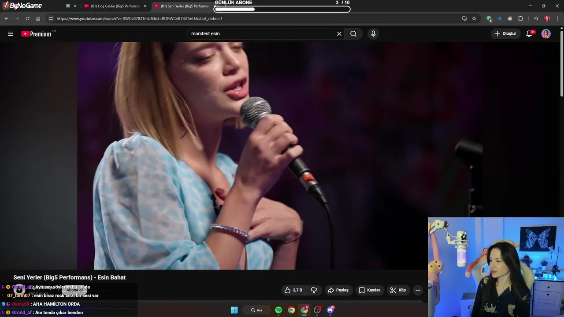Click the taskbar Ara search box
Viewport: 564px width, 317px height.
[x=257, y=310]
